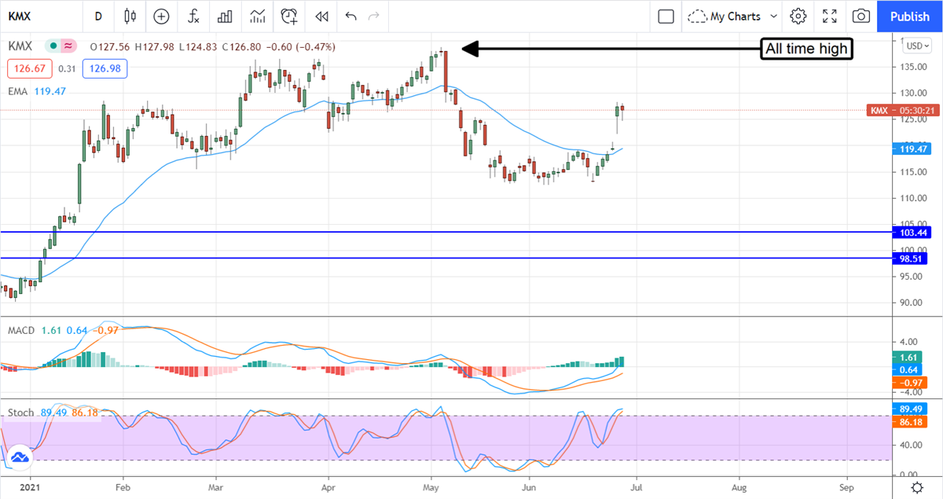Select the EMA indicator legend
This screenshot has height=499, width=943.
click(x=18, y=91)
